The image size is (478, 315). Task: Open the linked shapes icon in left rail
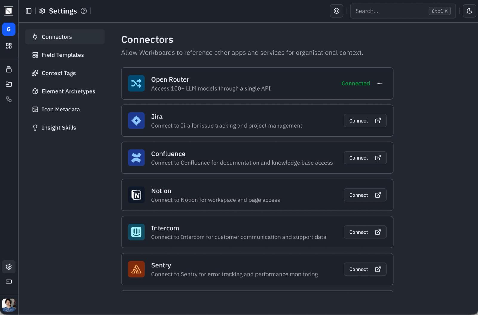[x=9, y=99]
